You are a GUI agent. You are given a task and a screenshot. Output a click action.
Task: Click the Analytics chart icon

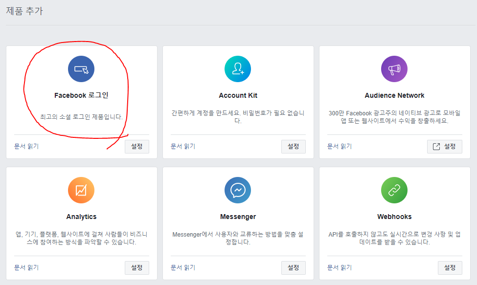81,190
